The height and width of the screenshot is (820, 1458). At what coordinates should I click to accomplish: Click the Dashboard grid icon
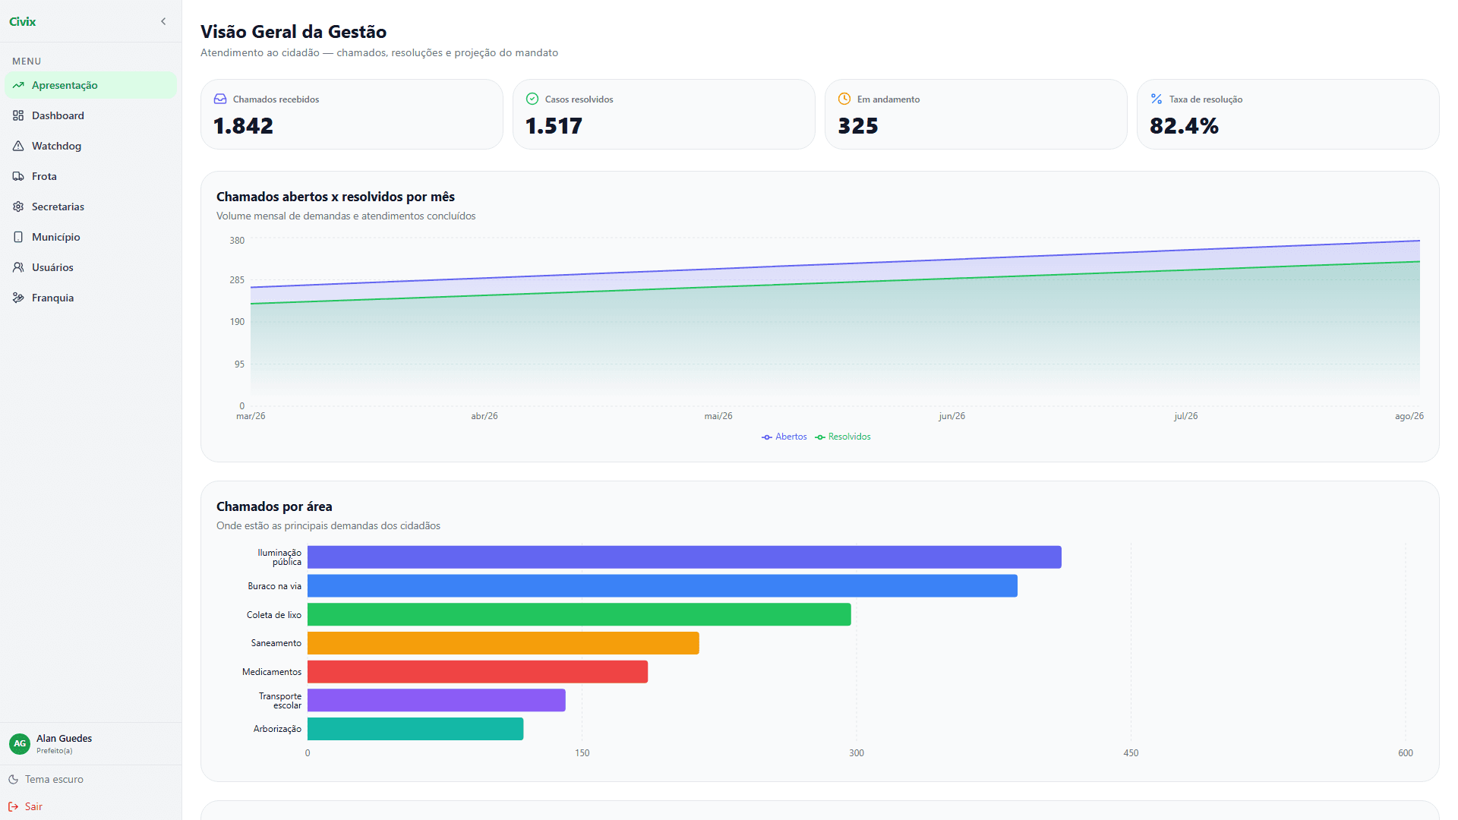[18, 115]
